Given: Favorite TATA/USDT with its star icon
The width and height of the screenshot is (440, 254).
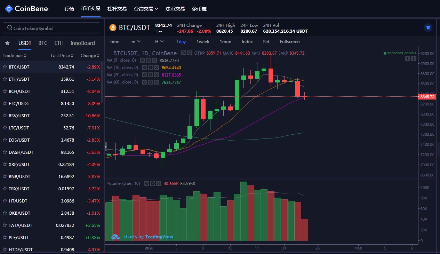Looking at the screenshot, I should pos(5,225).
